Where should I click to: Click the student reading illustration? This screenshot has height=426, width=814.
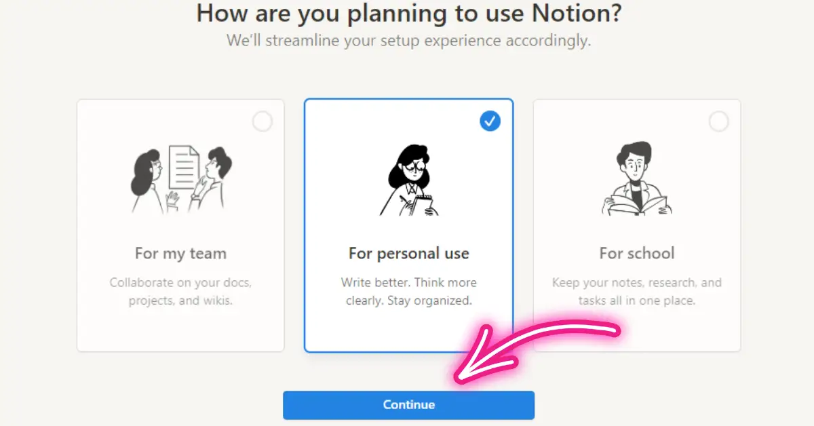click(636, 176)
